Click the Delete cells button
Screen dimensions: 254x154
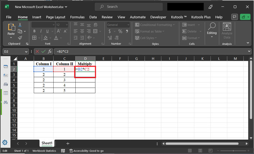(x=192, y=31)
